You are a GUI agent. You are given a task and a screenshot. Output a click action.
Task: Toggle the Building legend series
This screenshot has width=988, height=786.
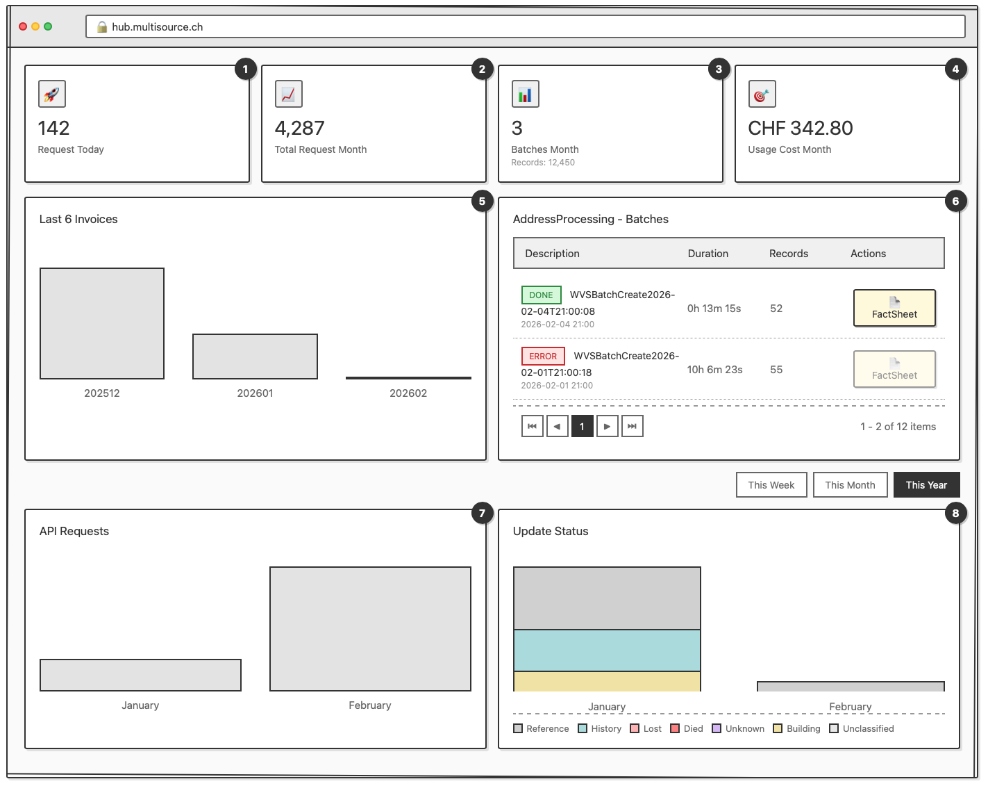796,728
